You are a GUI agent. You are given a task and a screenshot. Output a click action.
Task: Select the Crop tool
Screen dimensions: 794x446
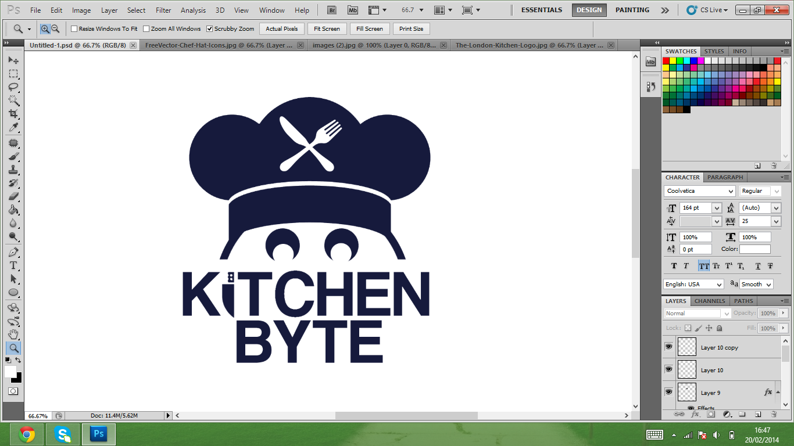[x=13, y=114]
